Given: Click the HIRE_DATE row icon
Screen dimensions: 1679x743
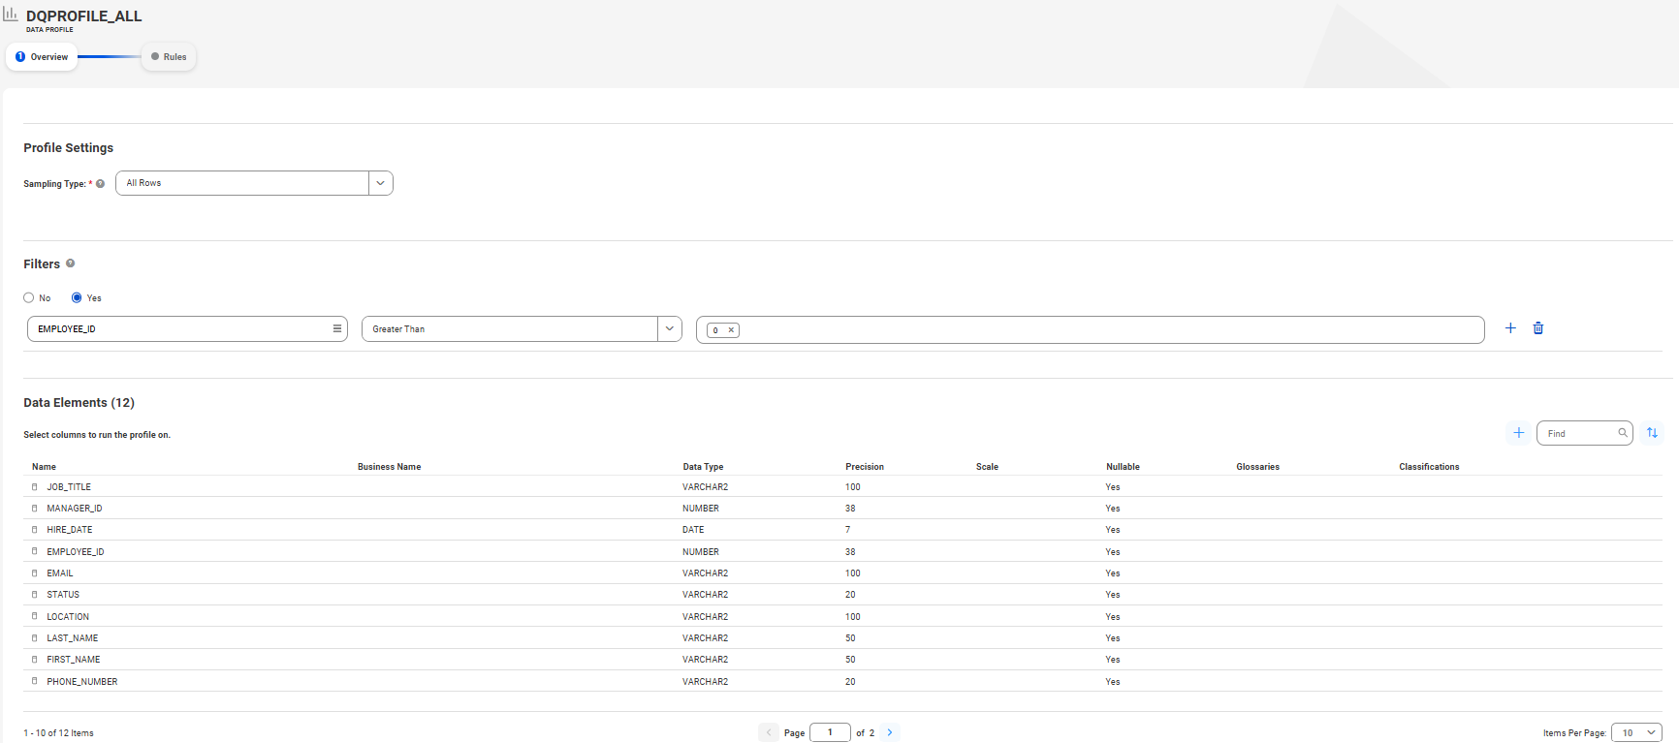Looking at the screenshot, I should coord(35,530).
